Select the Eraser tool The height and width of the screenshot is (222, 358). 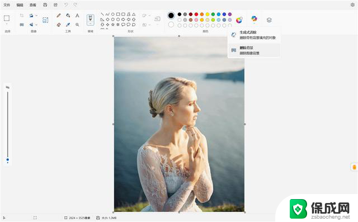59,25
